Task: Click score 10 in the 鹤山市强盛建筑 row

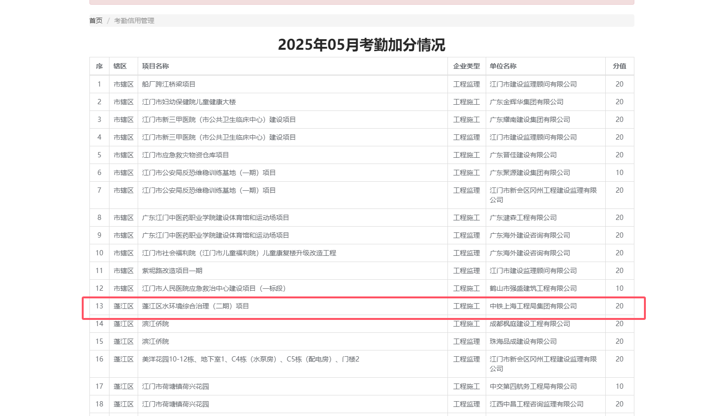Action: (x=620, y=288)
